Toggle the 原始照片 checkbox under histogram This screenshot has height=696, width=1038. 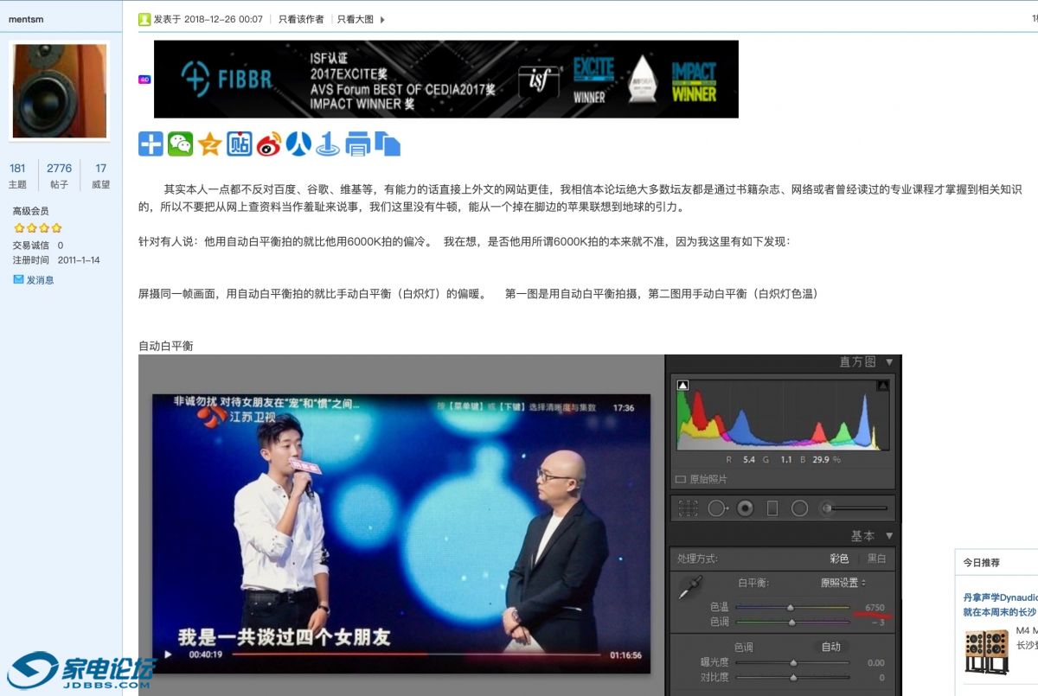681,479
